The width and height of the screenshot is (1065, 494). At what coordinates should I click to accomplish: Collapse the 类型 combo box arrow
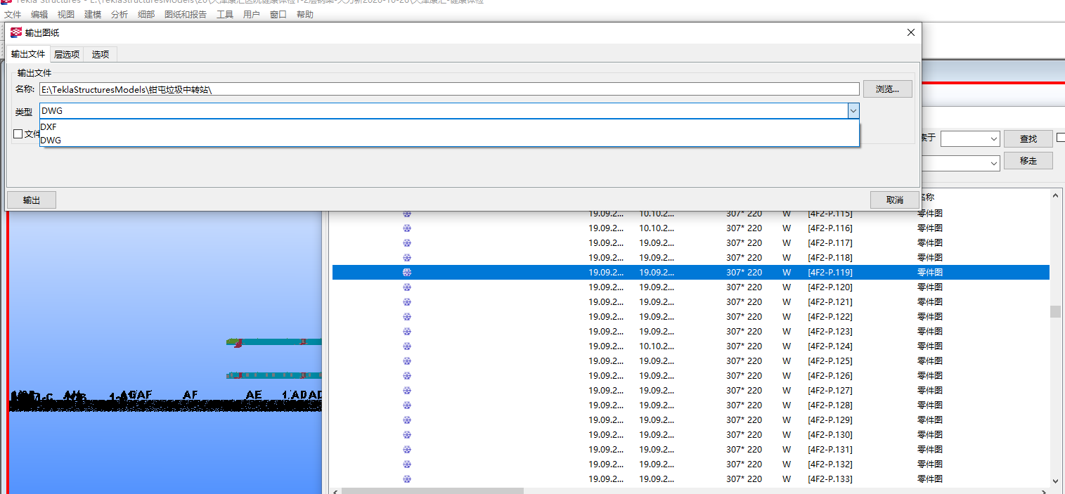[x=853, y=110]
